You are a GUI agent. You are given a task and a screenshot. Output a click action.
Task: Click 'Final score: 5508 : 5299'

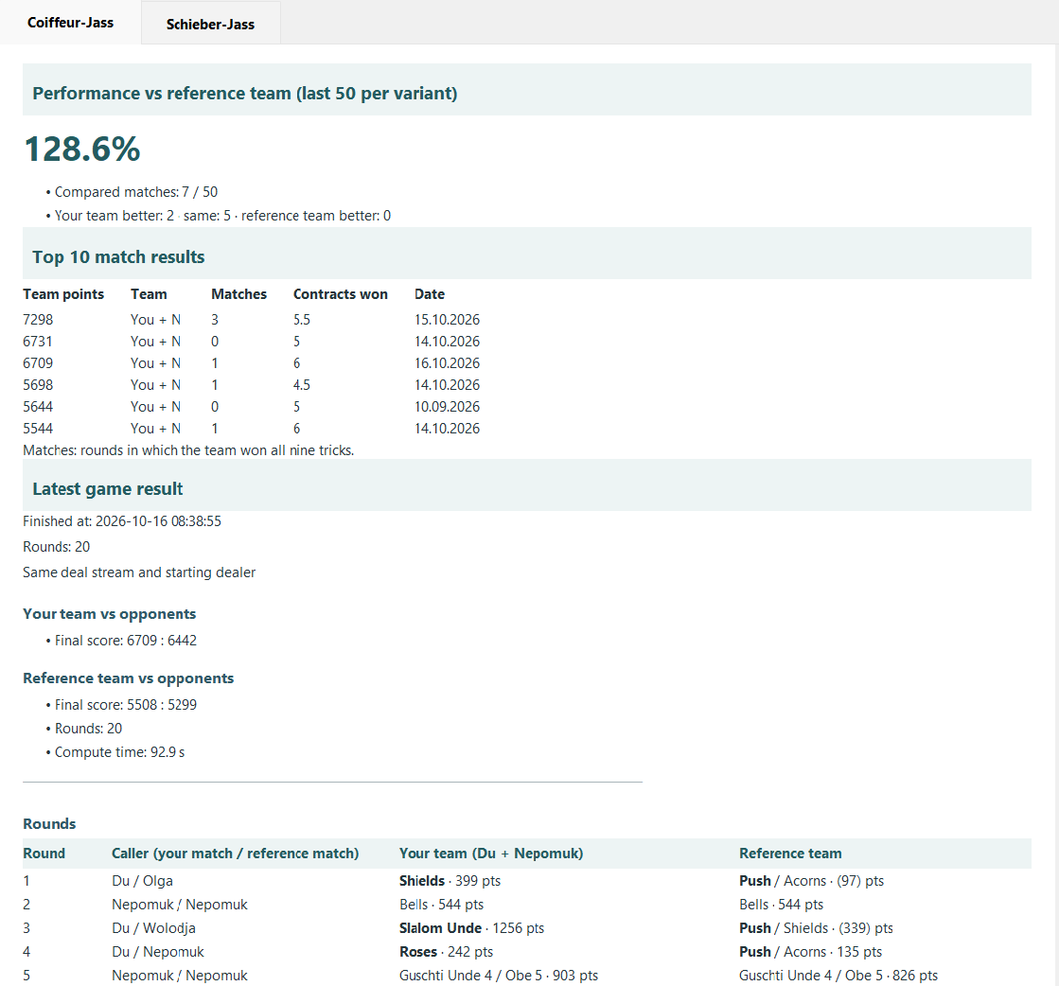point(126,704)
